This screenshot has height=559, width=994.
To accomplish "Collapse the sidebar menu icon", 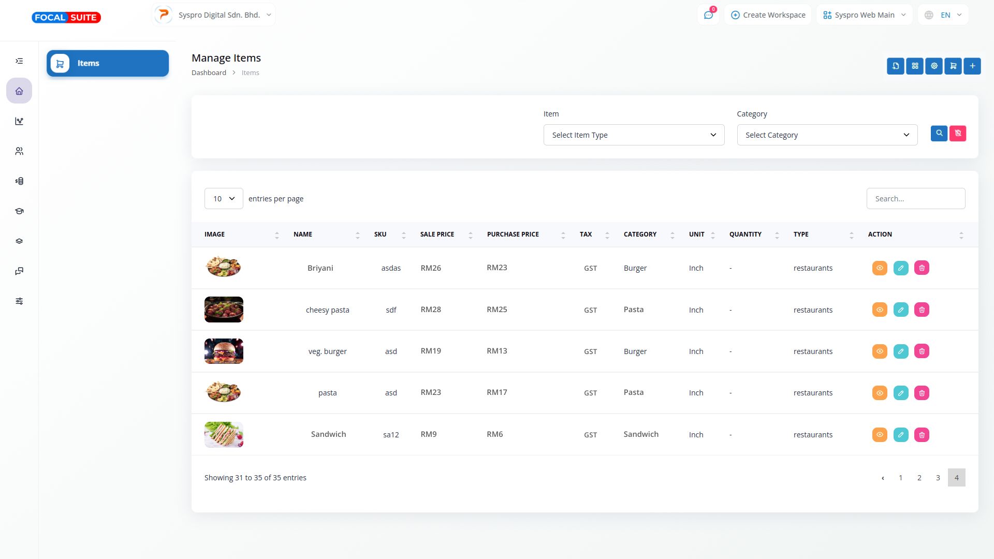I will point(19,61).
